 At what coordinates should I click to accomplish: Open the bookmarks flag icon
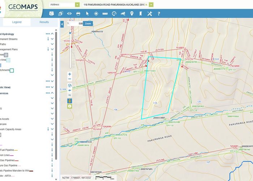point(140,13)
